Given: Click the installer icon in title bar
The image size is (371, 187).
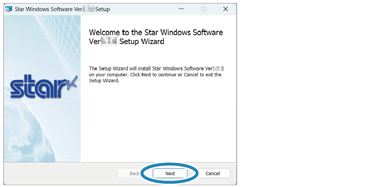Looking at the screenshot, I should [9, 9].
